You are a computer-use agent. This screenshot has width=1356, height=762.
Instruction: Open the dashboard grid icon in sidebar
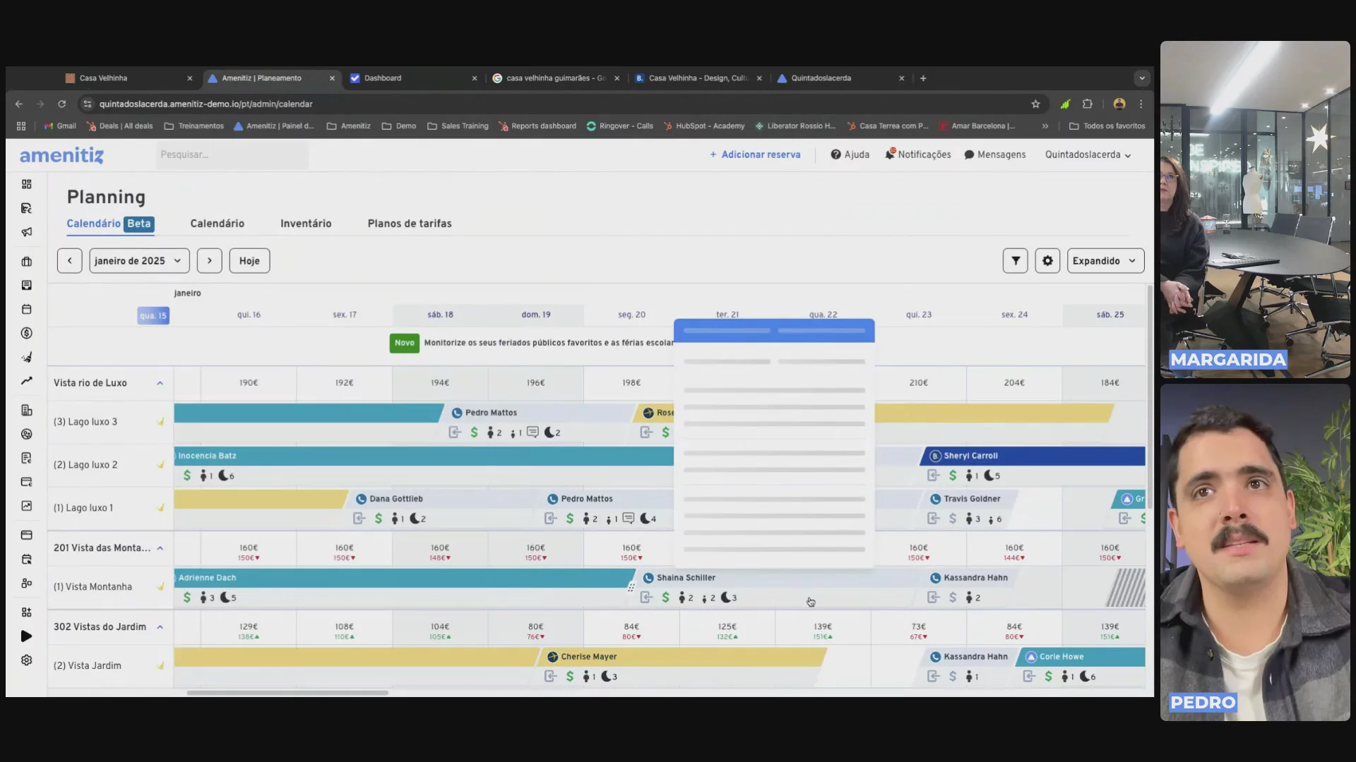pos(27,184)
